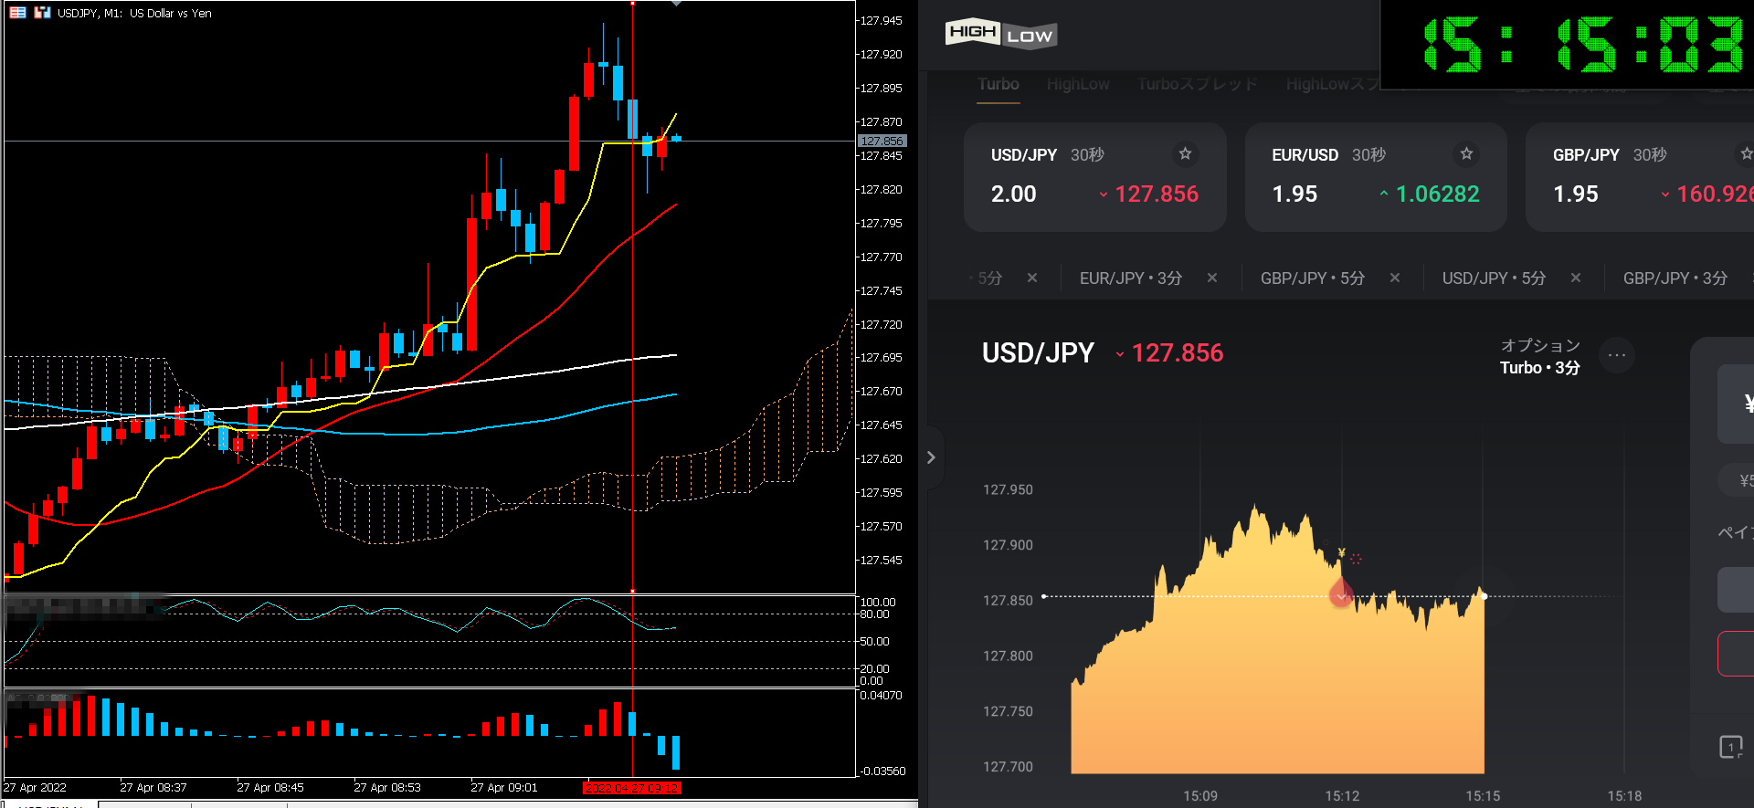Click the one-click trade icon at bottom right
This screenshot has width=1754, height=808.
pyautogui.click(x=1730, y=747)
